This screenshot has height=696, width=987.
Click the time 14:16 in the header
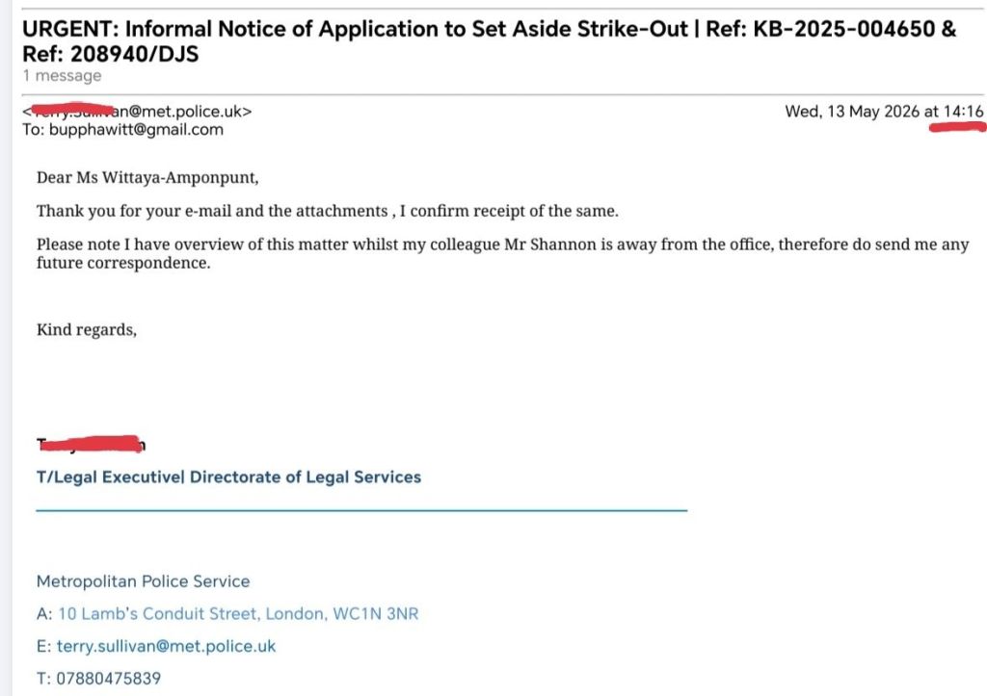click(x=963, y=112)
